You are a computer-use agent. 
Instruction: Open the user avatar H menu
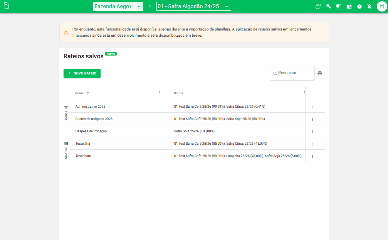pos(381,7)
